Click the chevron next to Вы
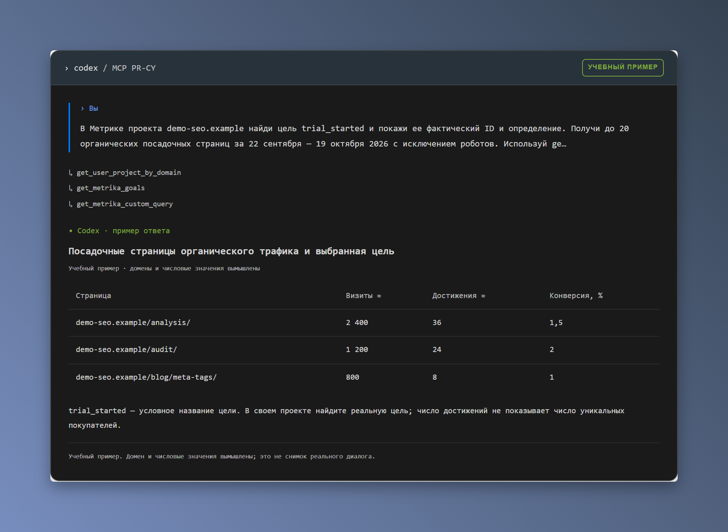 [82, 109]
